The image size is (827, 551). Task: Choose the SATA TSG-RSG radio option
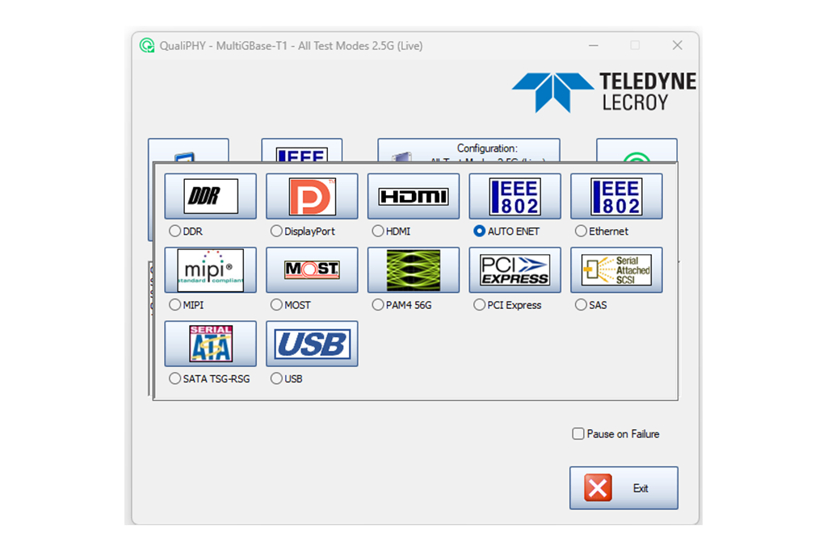click(175, 378)
